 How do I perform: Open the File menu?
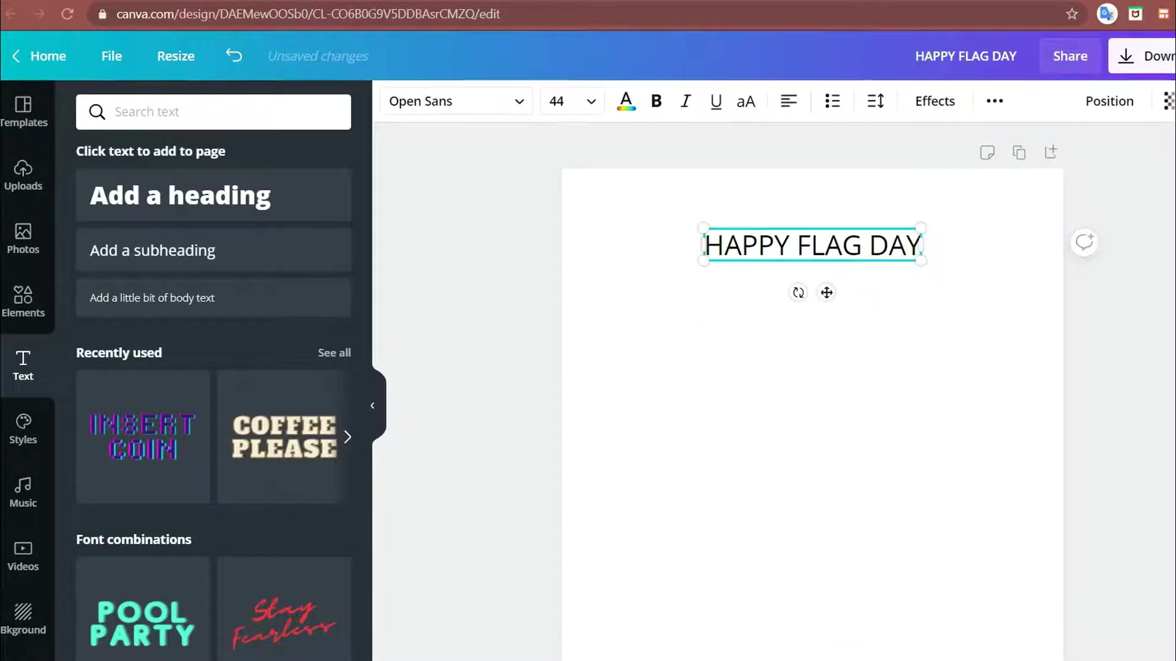[111, 56]
